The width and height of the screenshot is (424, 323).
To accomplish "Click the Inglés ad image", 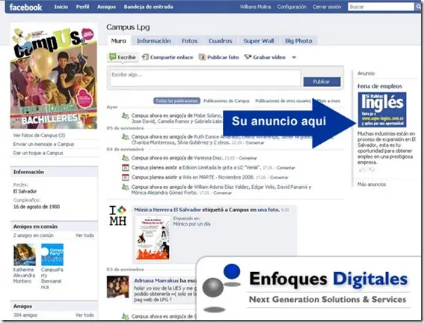I will tap(382, 109).
